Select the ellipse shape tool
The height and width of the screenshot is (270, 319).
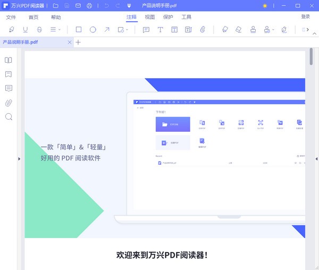93,30
